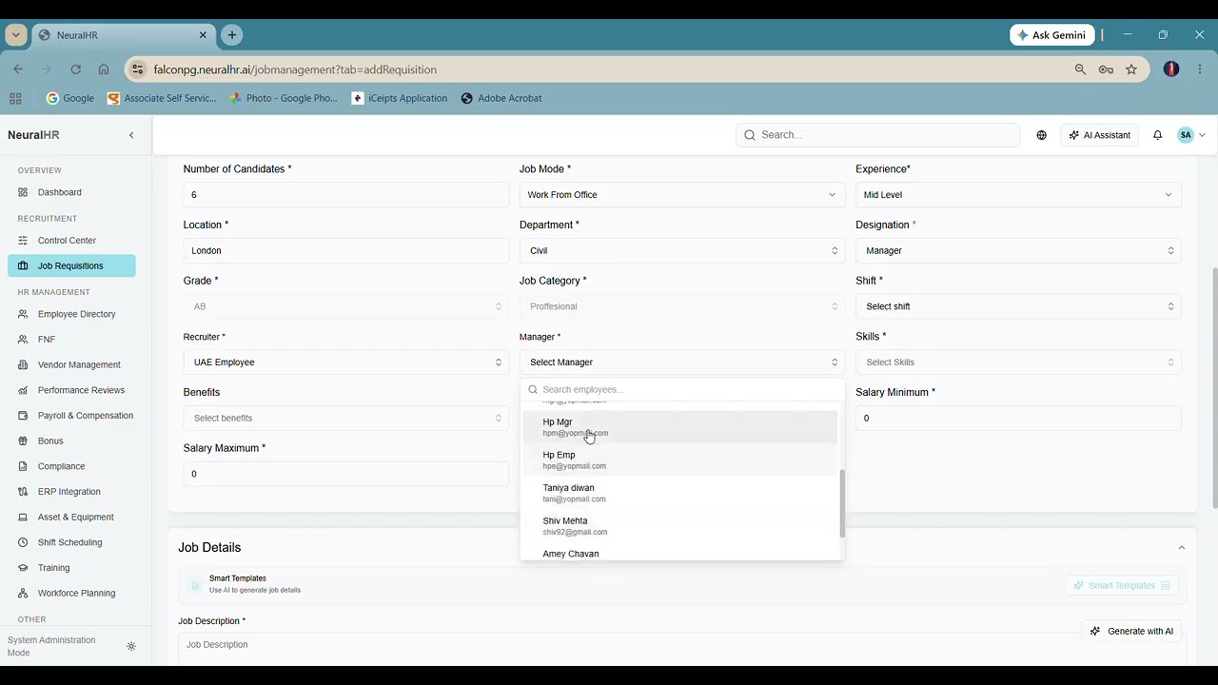The height and width of the screenshot is (685, 1218).
Task: Open the notifications bell
Action: click(x=1157, y=135)
